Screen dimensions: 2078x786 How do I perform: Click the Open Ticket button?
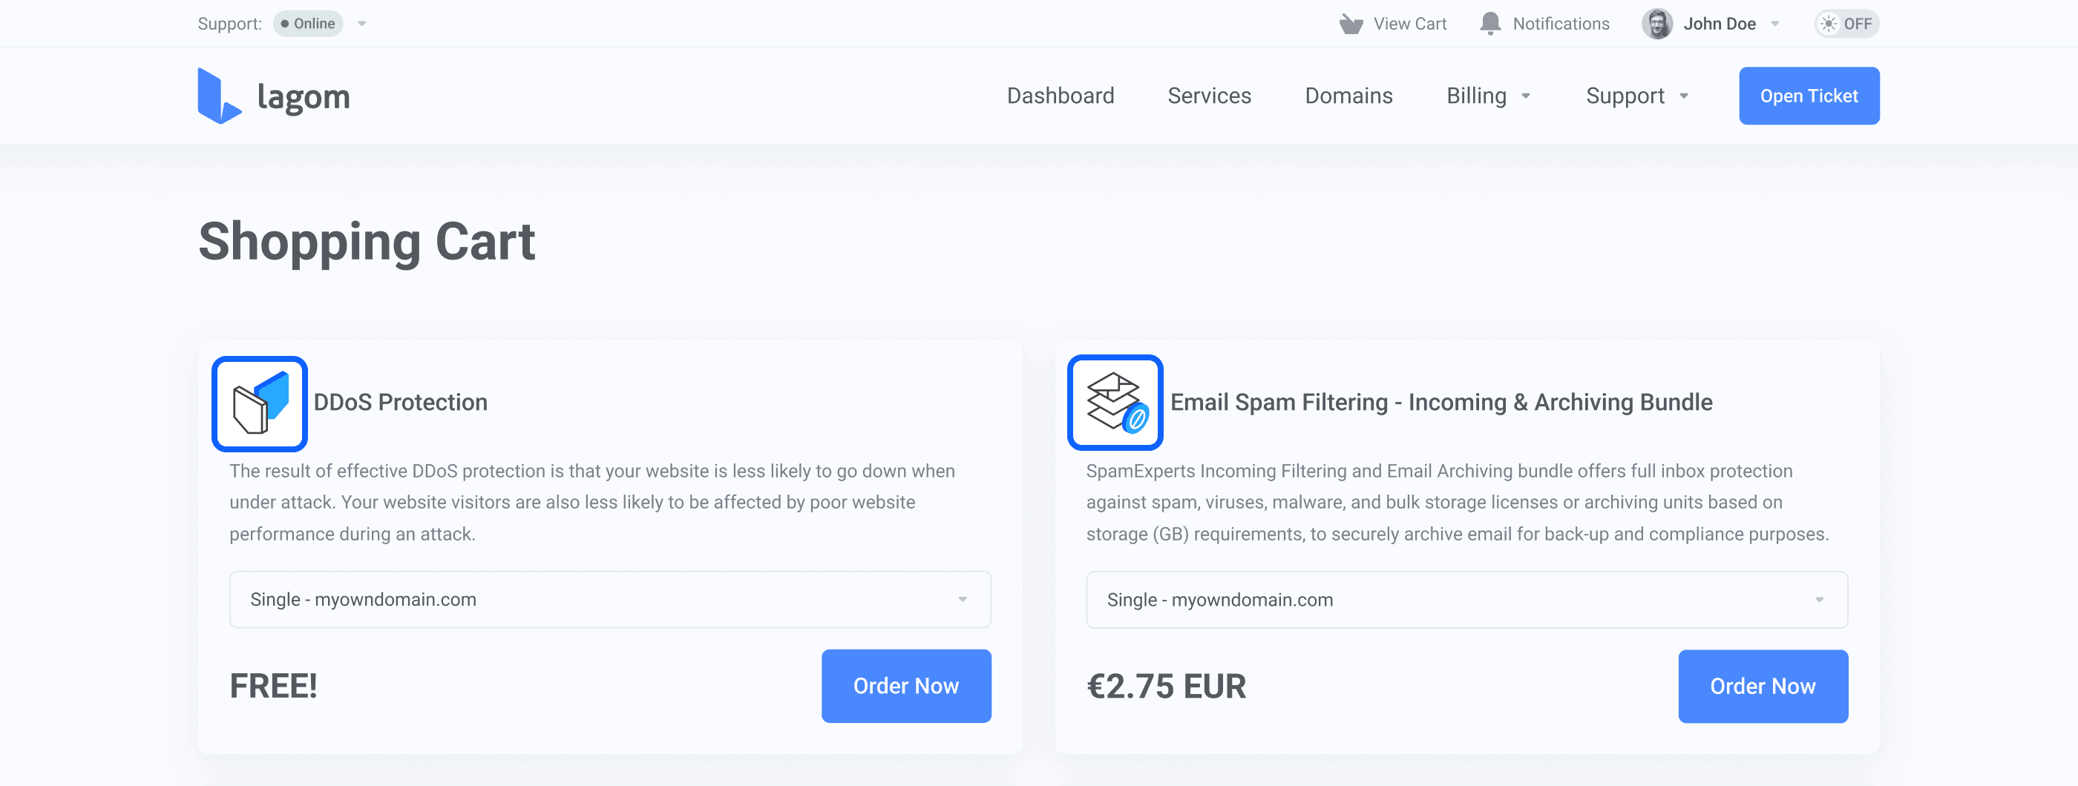(1809, 95)
